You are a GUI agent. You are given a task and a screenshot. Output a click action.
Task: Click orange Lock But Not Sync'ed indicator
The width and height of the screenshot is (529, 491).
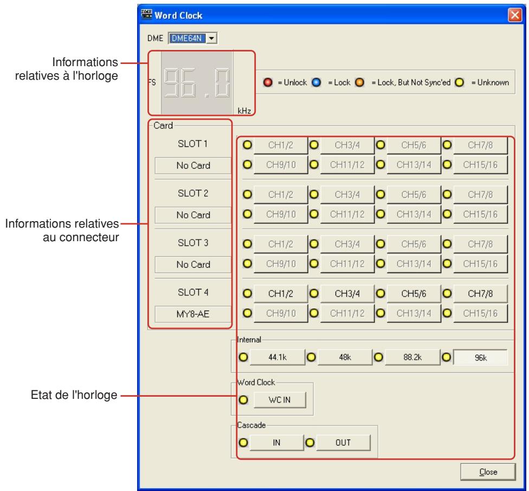[x=360, y=82]
